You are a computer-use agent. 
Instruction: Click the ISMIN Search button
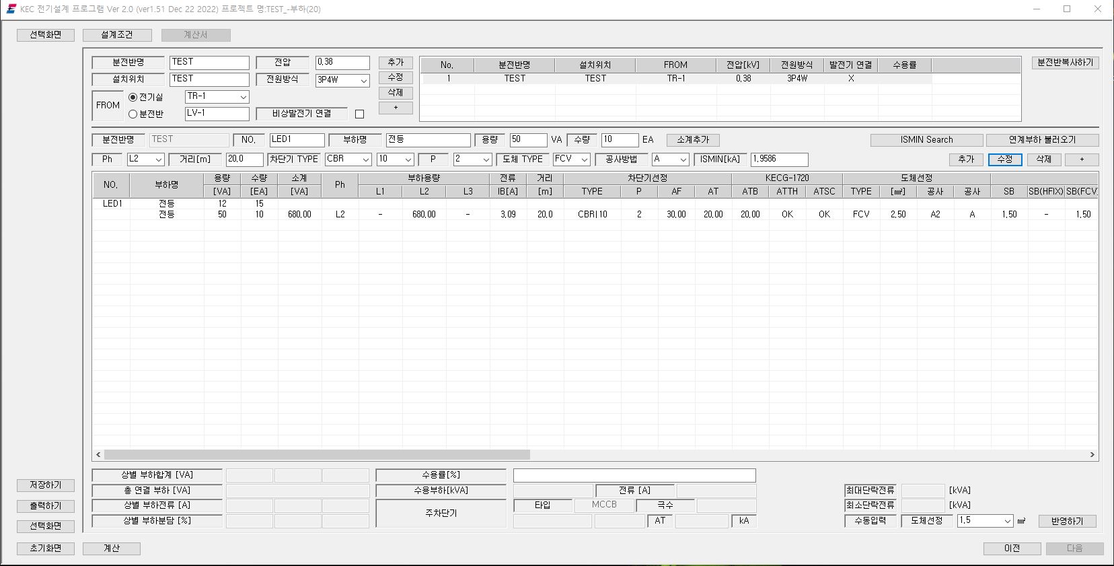[x=926, y=140]
